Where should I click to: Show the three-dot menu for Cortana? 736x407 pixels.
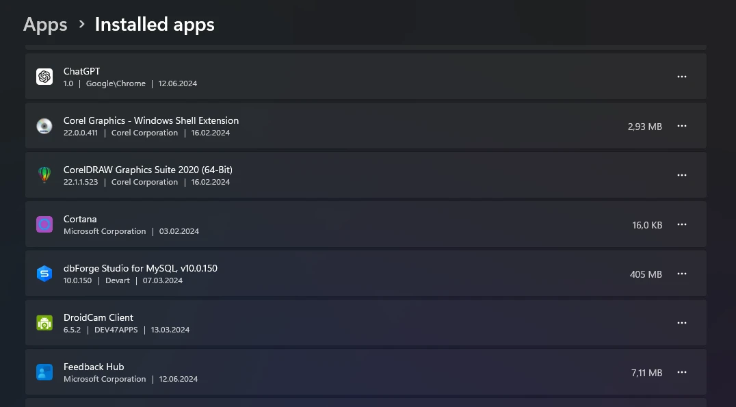tap(681, 224)
